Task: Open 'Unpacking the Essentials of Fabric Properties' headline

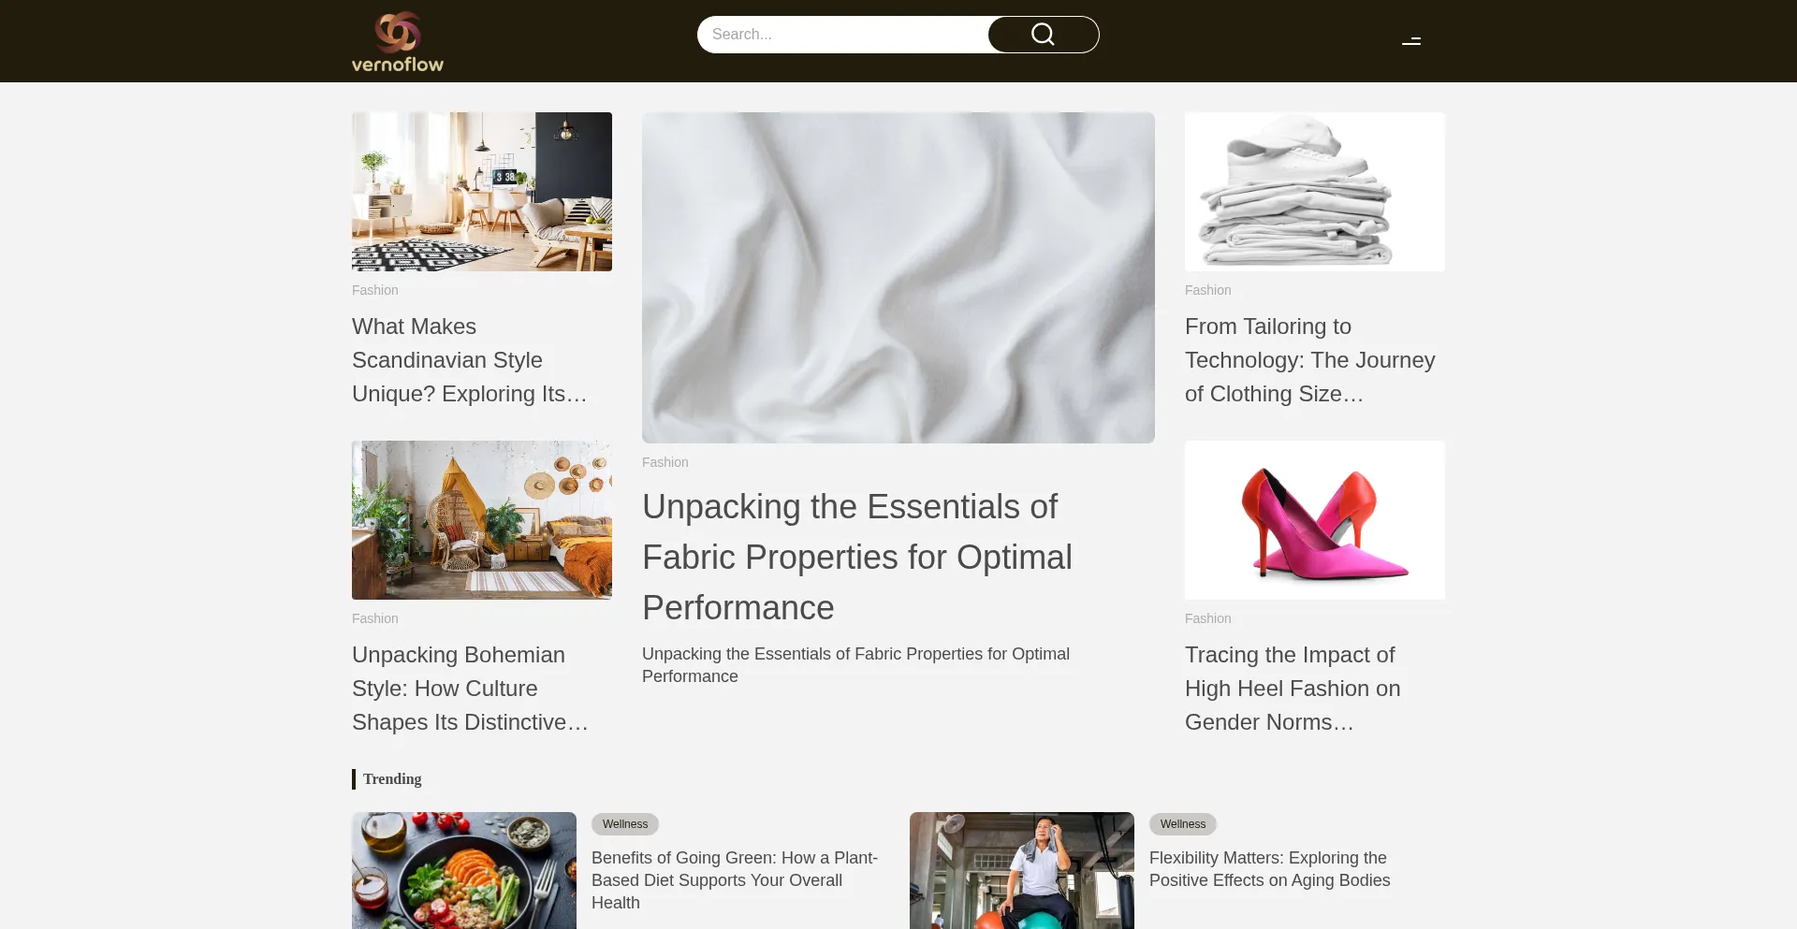Action: [x=857, y=558]
